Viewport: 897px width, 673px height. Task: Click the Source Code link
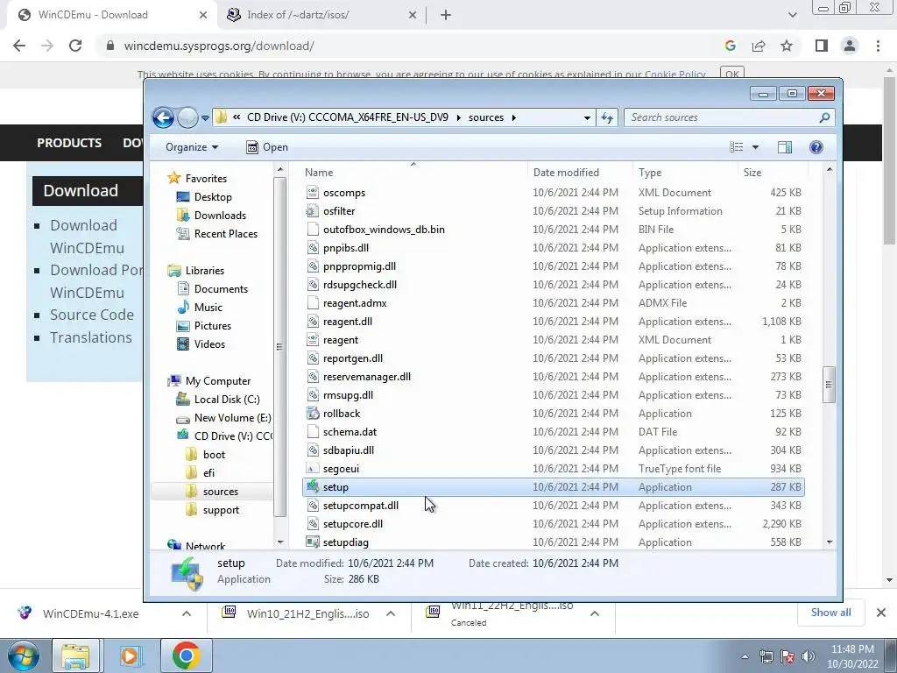pos(92,315)
